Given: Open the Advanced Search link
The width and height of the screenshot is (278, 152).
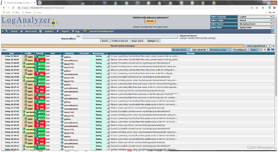Looking at the screenshot, I should click(188, 36).
